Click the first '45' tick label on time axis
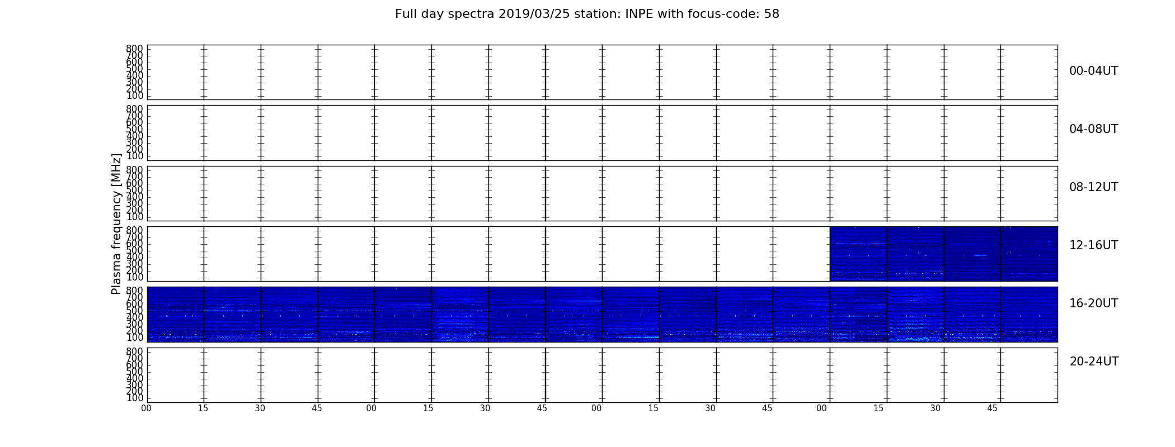 (x=317, y=408)
